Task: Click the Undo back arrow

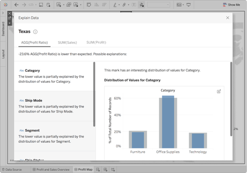Action: [16, 5]
